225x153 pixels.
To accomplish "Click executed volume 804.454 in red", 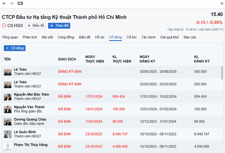I will 119,97.
